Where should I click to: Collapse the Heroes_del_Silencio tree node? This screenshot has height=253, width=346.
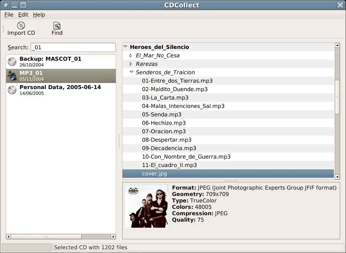(126, 47)
